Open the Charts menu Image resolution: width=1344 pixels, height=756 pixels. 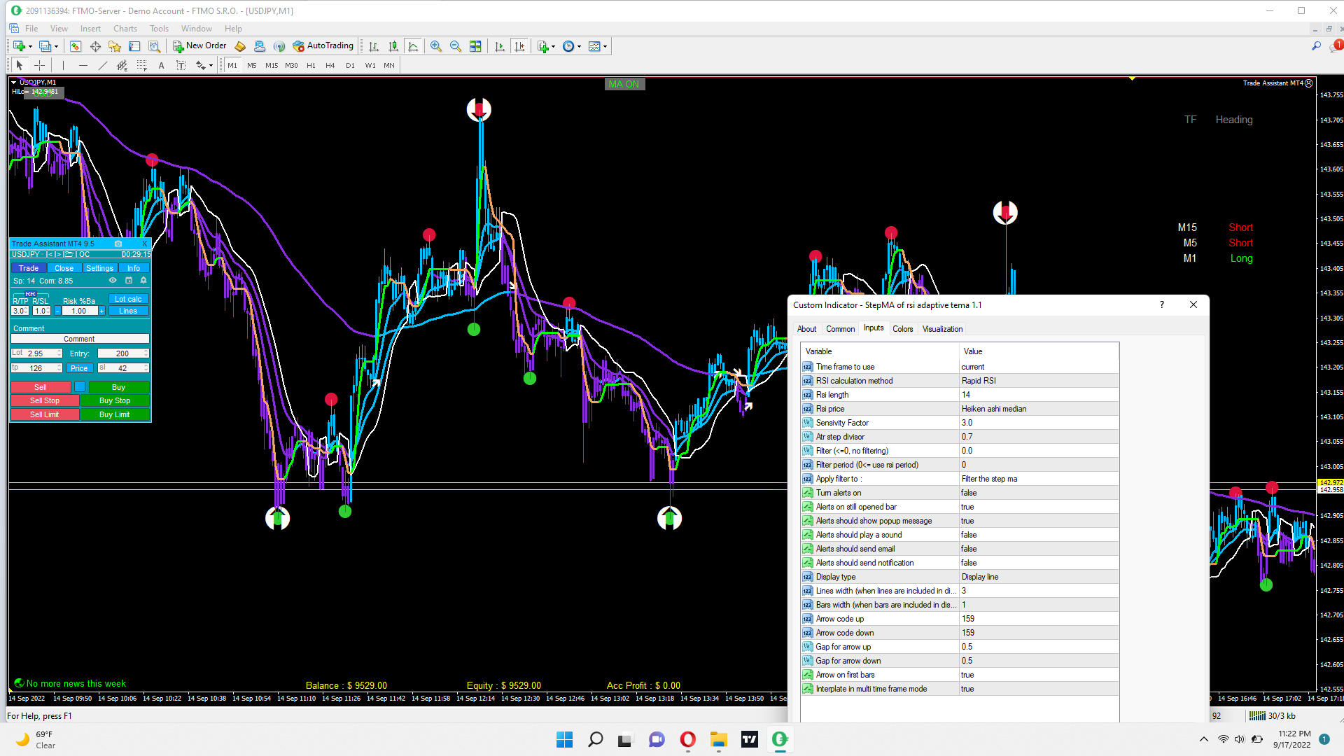click(x=125, y=29)
